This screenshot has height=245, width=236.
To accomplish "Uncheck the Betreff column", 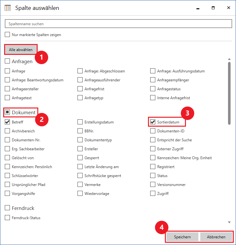I will (x=7, y=122).
